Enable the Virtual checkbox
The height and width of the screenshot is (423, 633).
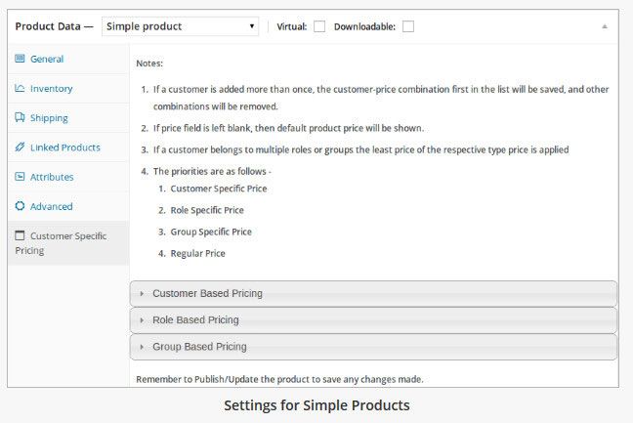319,26
